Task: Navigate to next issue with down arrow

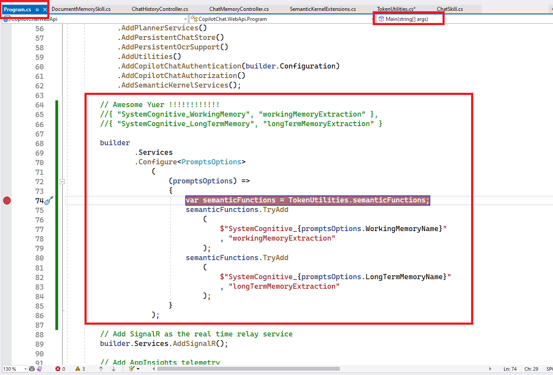Action: point(113,369)
